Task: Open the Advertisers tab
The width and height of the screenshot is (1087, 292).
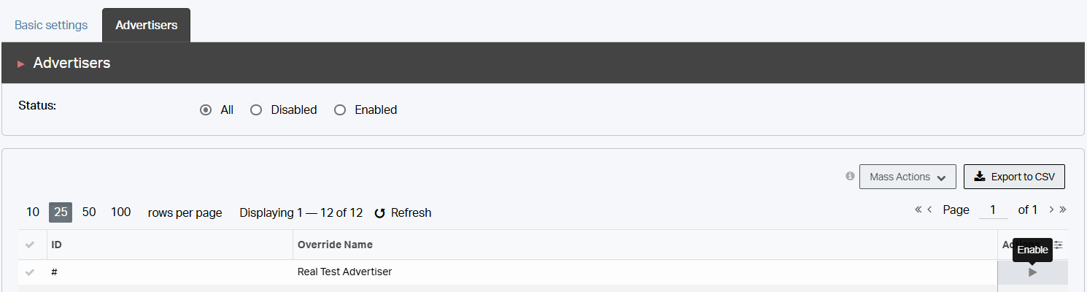Action: (x=146, y=26)
